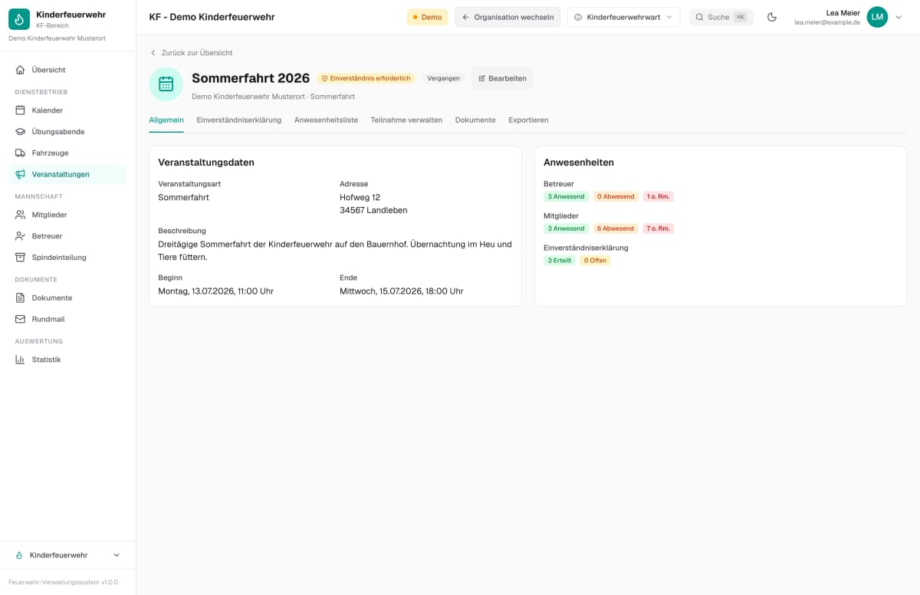Click the Suche search field
This screenshot has width=920, height=595.
(x=721, y=17)
